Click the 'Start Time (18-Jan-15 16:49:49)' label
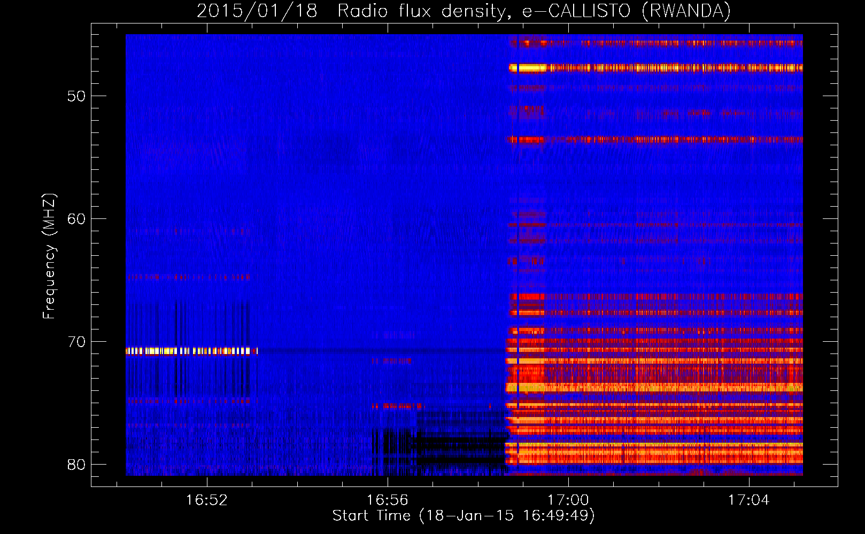The height and width of the screenshot is (534, 865). [x=464, y=516]
